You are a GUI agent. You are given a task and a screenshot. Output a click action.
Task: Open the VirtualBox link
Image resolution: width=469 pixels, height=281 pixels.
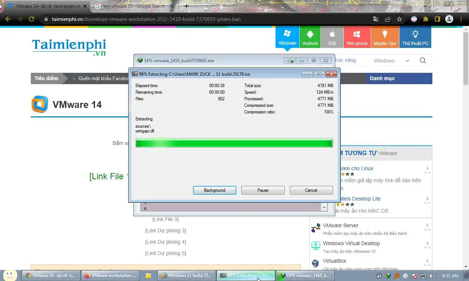point(335,261)
